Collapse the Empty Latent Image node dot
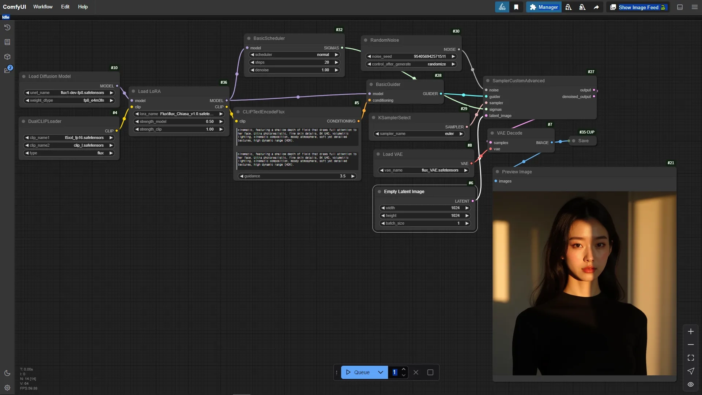This screenshot has height=395, width=702. pyautogui.click(x=380, y=192)
